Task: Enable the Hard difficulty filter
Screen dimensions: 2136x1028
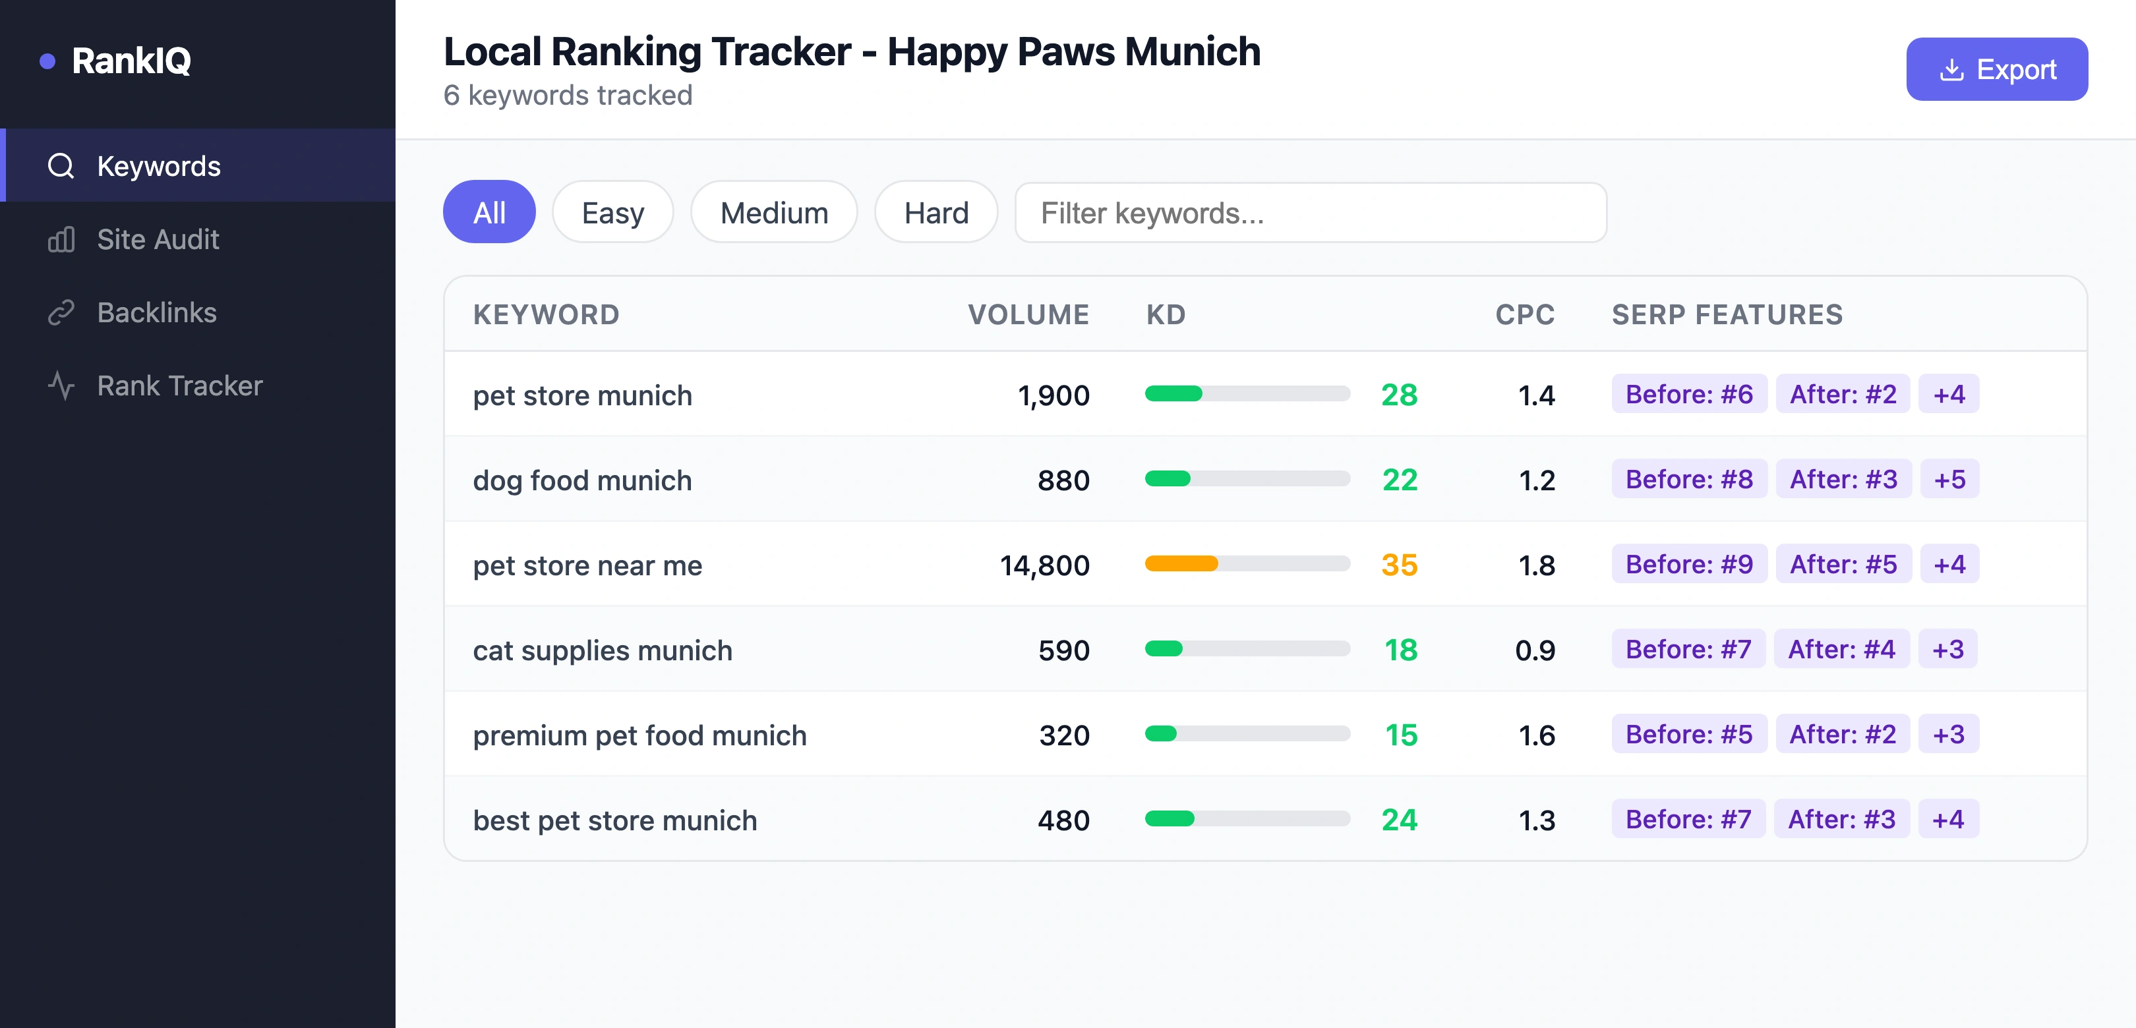Action: click(935, 212)
